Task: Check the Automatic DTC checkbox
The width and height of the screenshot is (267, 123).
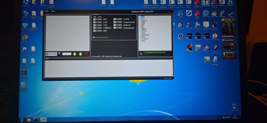Action: tap(94, 37)
